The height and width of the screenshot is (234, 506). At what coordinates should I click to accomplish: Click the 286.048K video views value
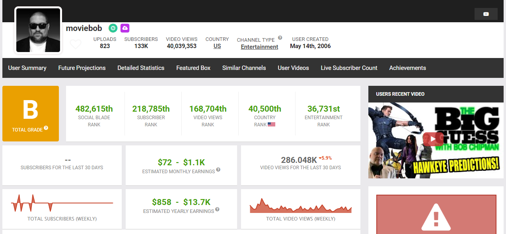[x=299, y=160]
